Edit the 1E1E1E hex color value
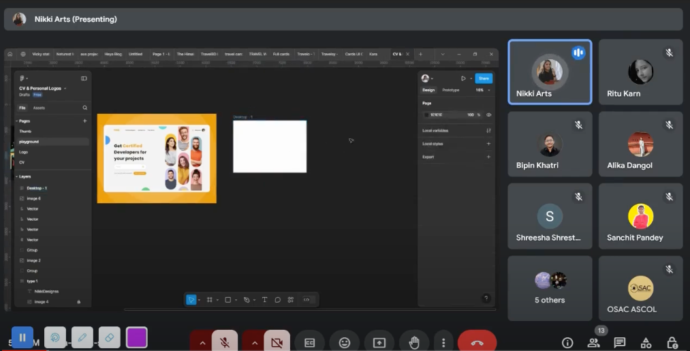The image size is (690, 351). (x=436, y=115)
